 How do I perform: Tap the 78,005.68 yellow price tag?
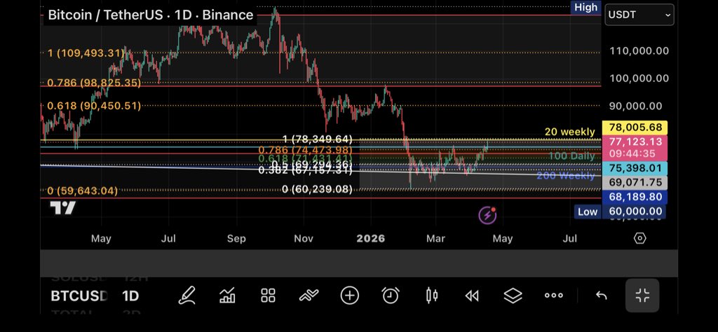click(x=635, y=127)
